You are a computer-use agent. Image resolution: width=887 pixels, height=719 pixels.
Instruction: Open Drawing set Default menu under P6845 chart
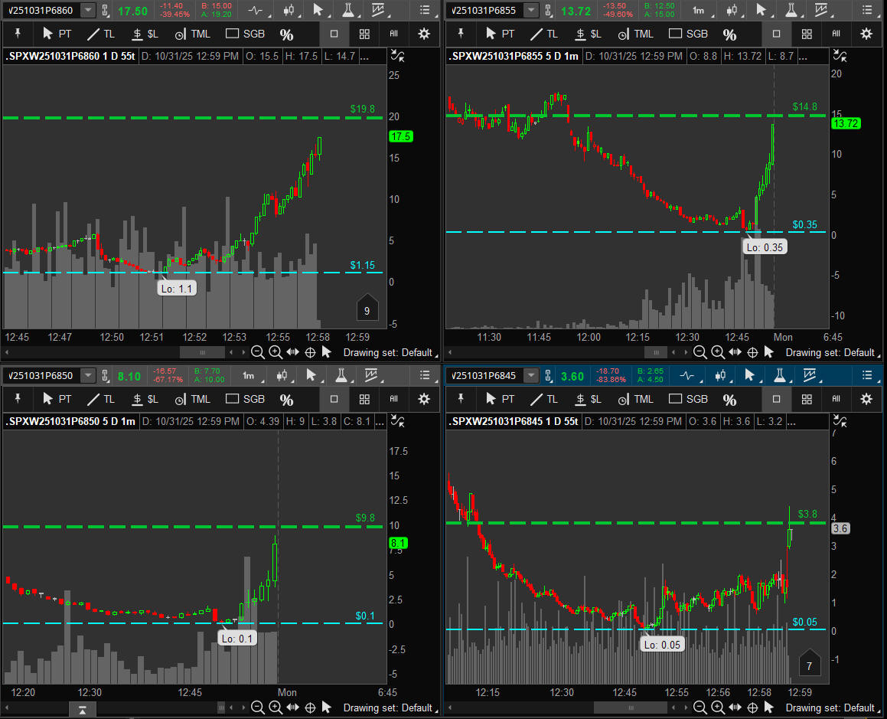pos(834,708)
